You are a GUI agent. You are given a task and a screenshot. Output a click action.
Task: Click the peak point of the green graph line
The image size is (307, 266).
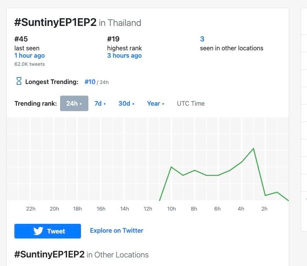click(254, 148)
